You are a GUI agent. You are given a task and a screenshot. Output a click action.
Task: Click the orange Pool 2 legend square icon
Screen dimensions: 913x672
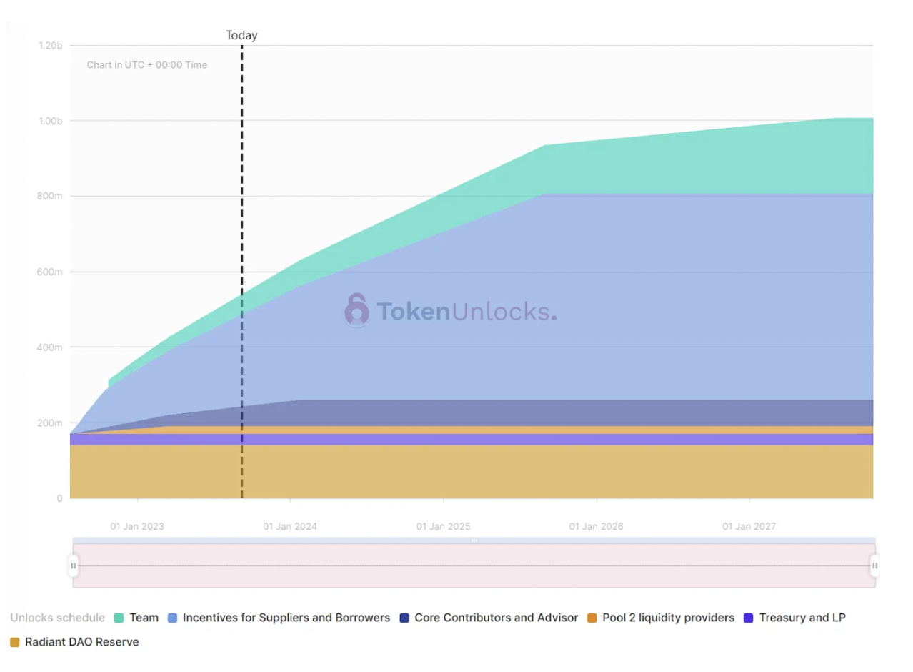[x=592, y=618]
